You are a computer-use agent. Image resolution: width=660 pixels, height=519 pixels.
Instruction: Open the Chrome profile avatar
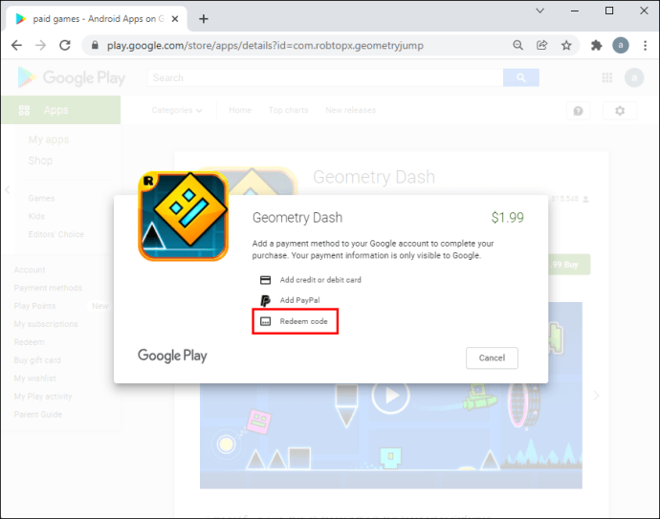coord(621,45)
